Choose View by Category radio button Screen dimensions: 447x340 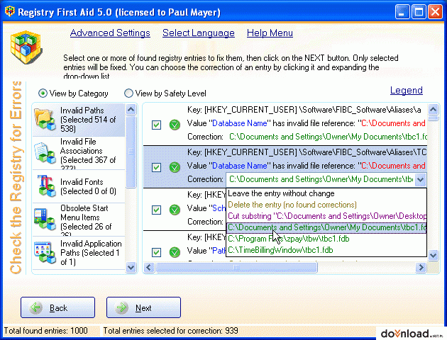43,93
